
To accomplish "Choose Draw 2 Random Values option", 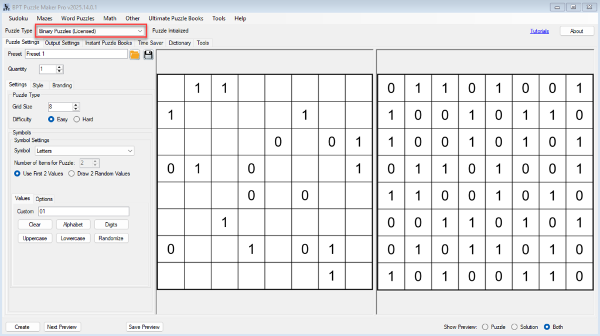I will [71, 174].
